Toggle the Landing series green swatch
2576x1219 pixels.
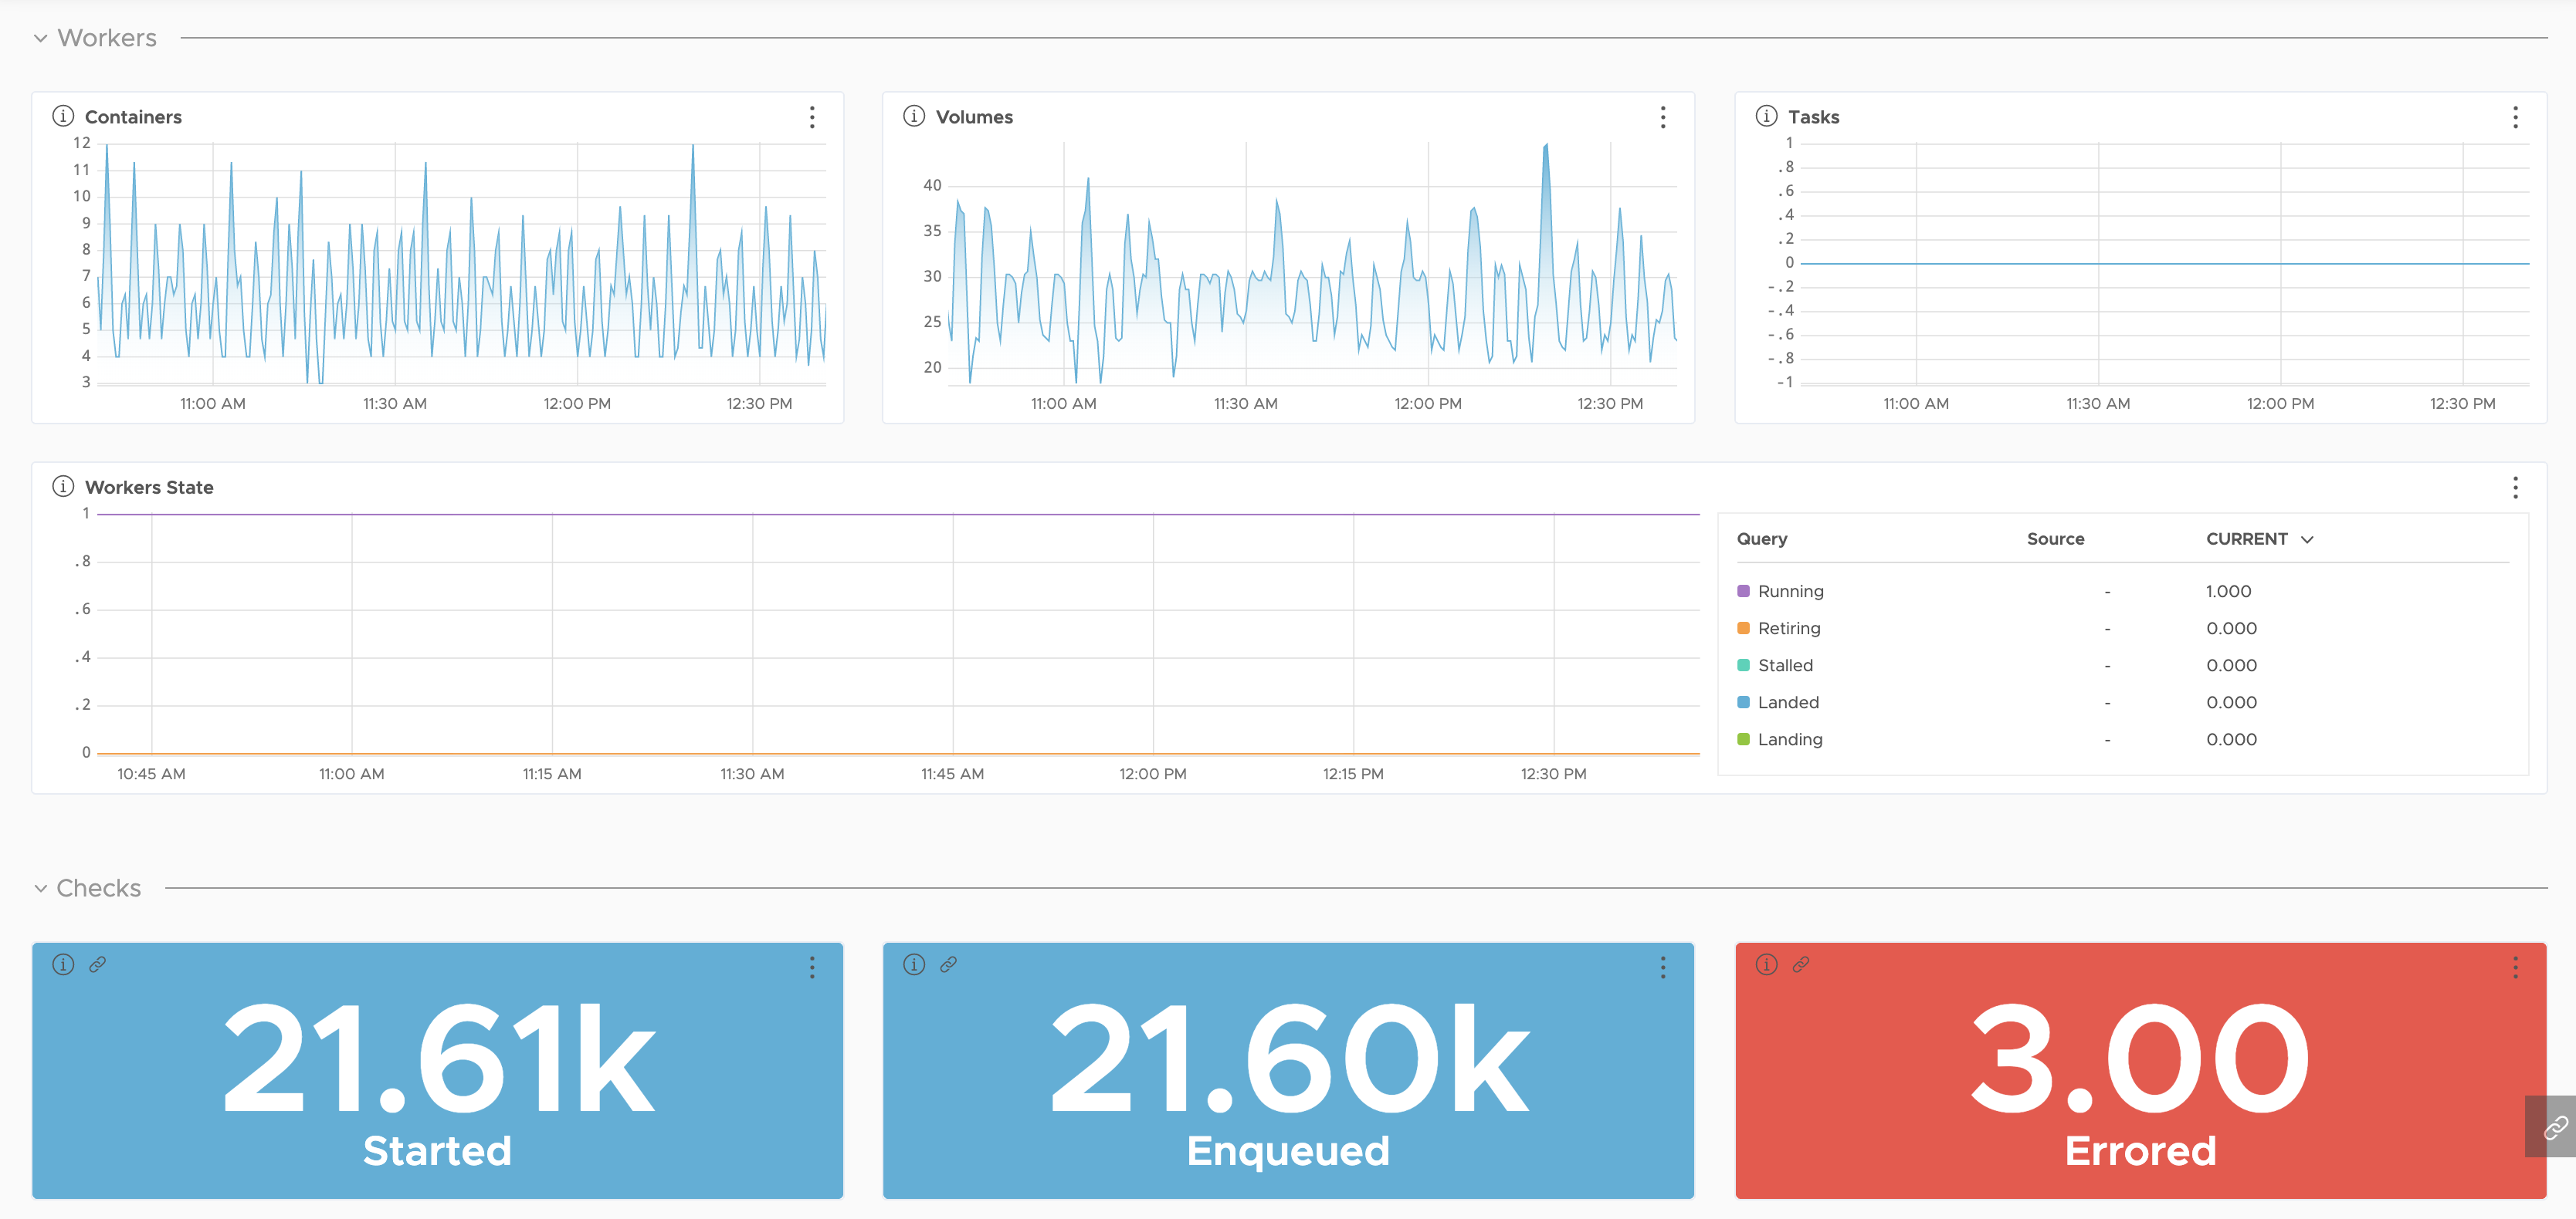click(x=1743, y=739)
